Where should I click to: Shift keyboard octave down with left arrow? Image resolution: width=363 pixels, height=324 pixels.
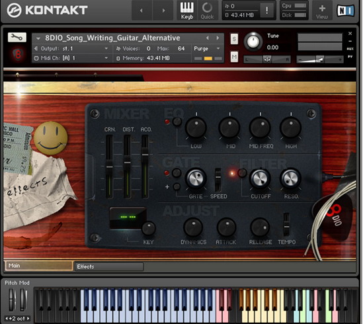[7, 319]
